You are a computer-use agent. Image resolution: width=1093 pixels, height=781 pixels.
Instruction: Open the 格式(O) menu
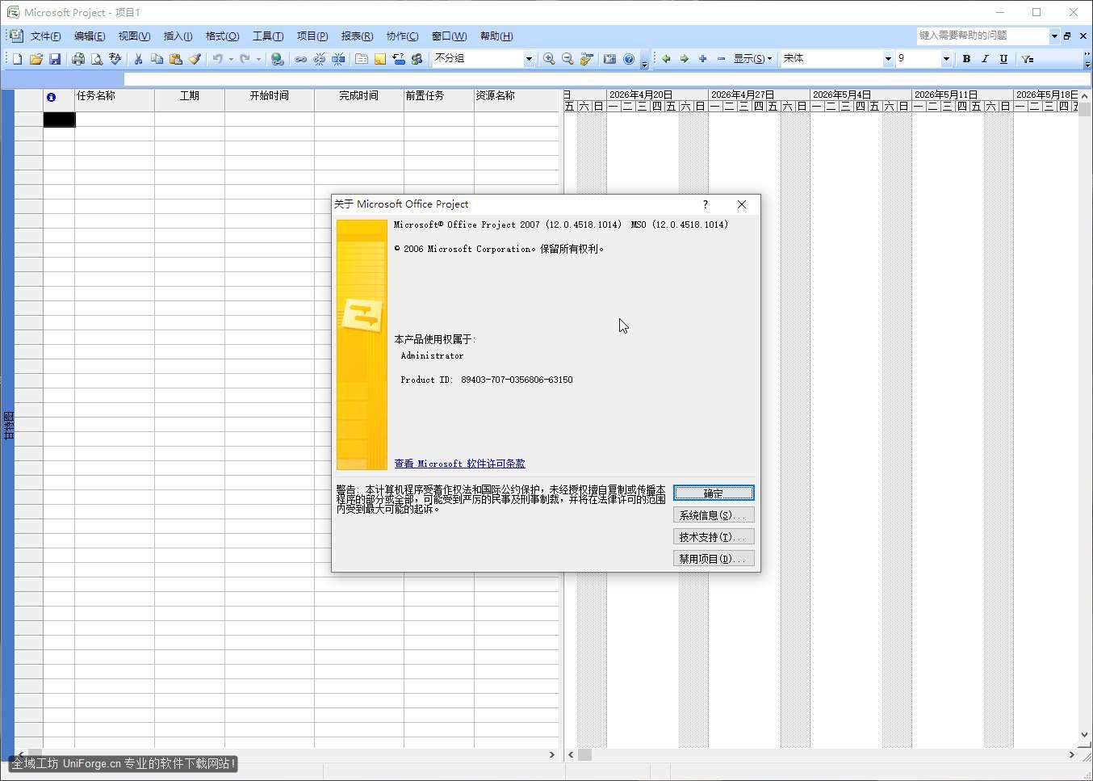click(x=222, y=36)
